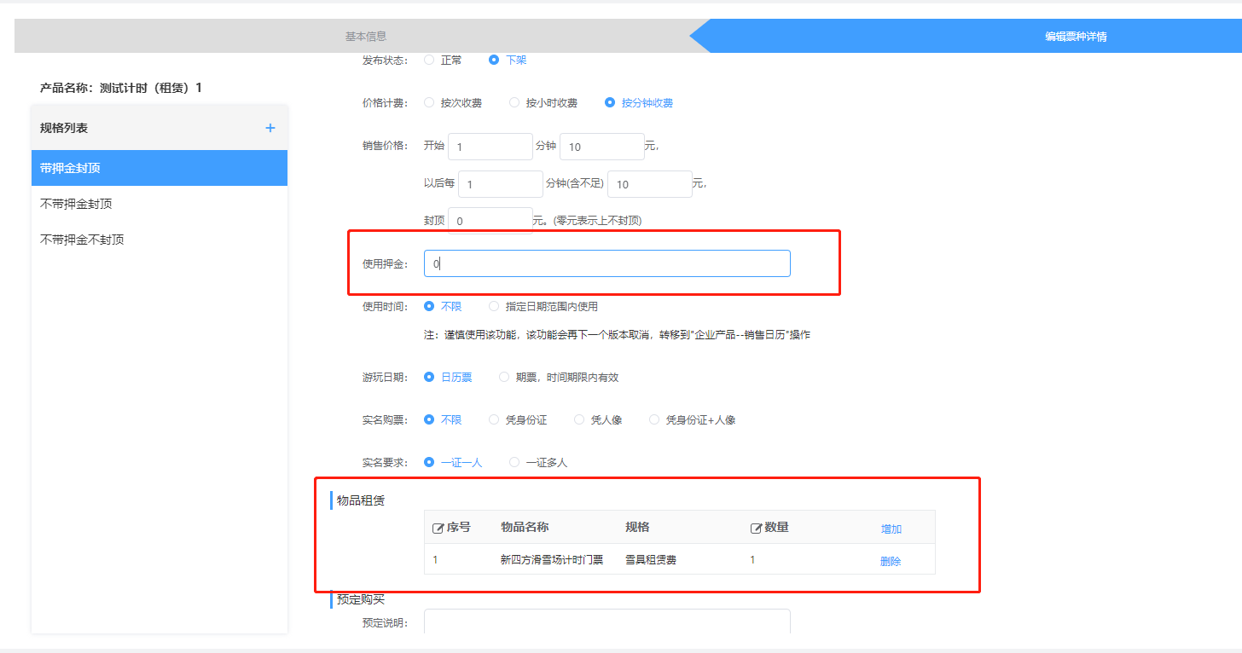1242x653 pixels.
Task: Click the 封顶 price input field
Action: (x=490, y=221)
